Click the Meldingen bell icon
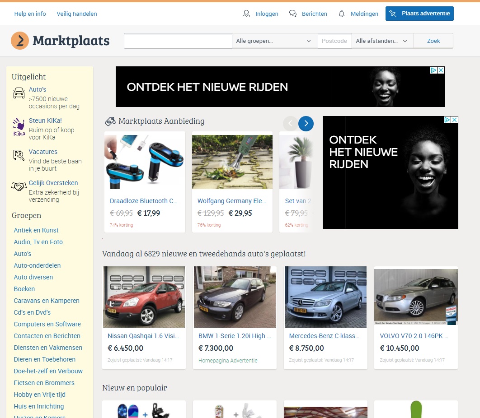Screen dimensions: 480x418 pyautogui.click(x=342, y=14)
